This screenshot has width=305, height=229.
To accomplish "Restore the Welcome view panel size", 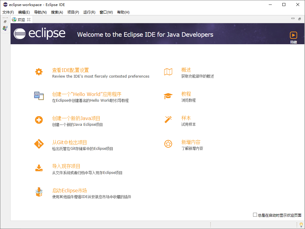I will point(300,19).
